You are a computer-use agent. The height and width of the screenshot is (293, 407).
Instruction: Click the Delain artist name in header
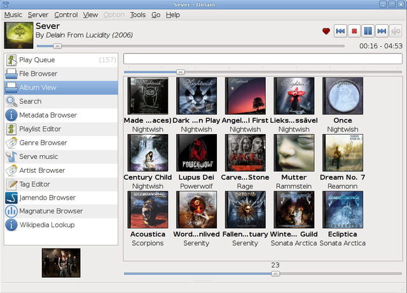point(55,35)
